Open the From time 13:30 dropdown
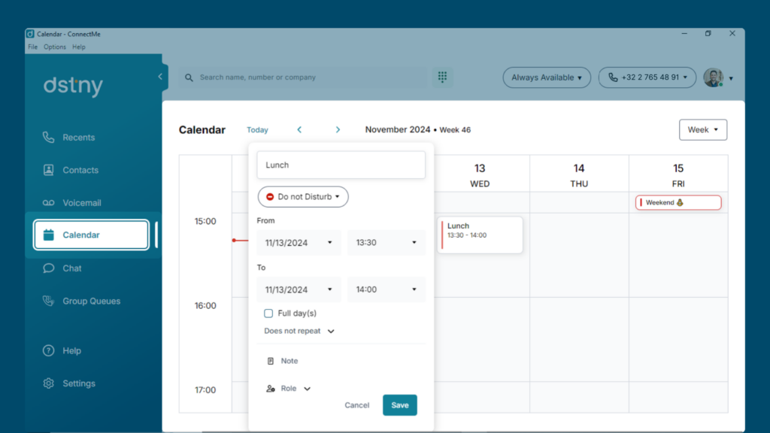This screenshot has width=770, height=433. pos(386,243)
